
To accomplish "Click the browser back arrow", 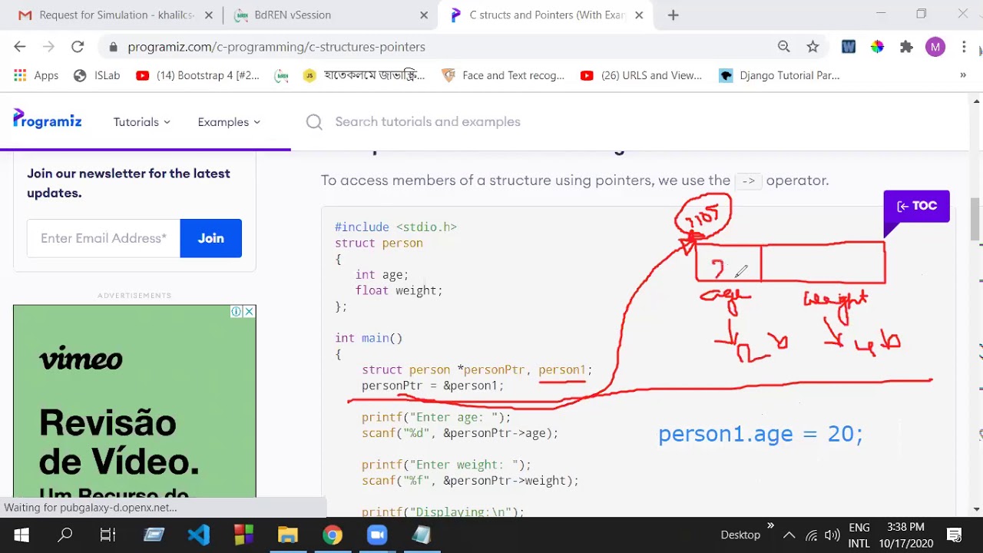I will 20,47.
